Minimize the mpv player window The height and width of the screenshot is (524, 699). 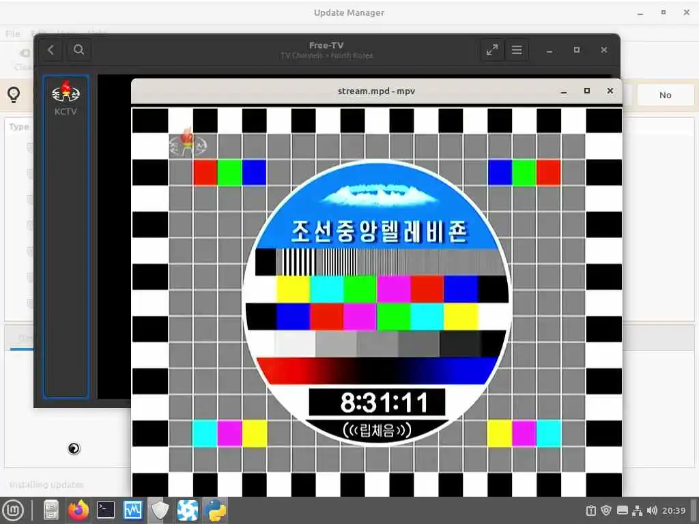564,91
